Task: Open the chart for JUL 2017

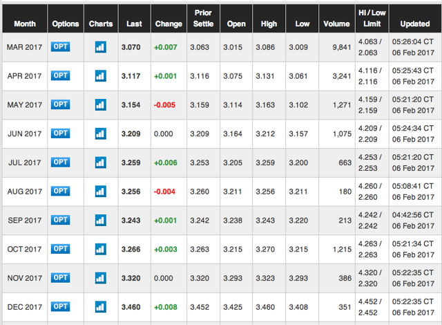Action: coord(101,162)
